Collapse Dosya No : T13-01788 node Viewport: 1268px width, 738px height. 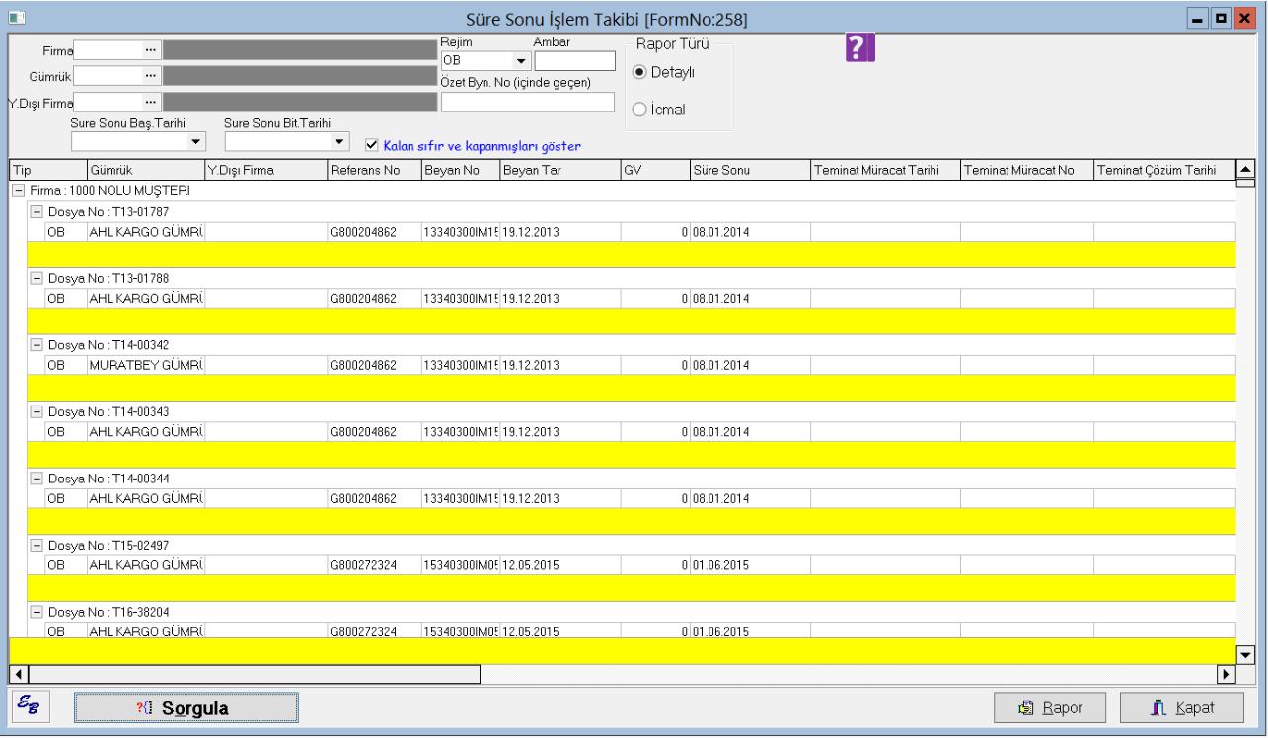click(x=37, y=278)
